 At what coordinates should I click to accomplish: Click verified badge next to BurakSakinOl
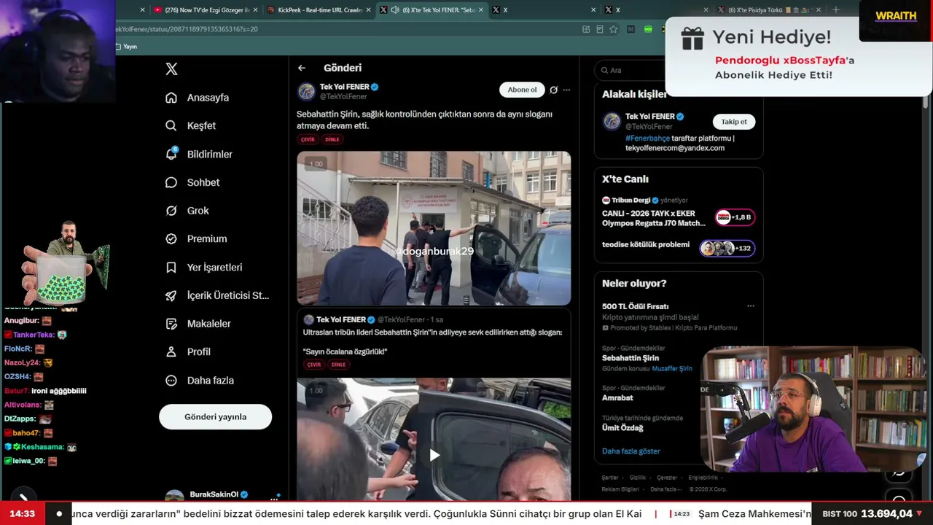[x=244, y=494]
